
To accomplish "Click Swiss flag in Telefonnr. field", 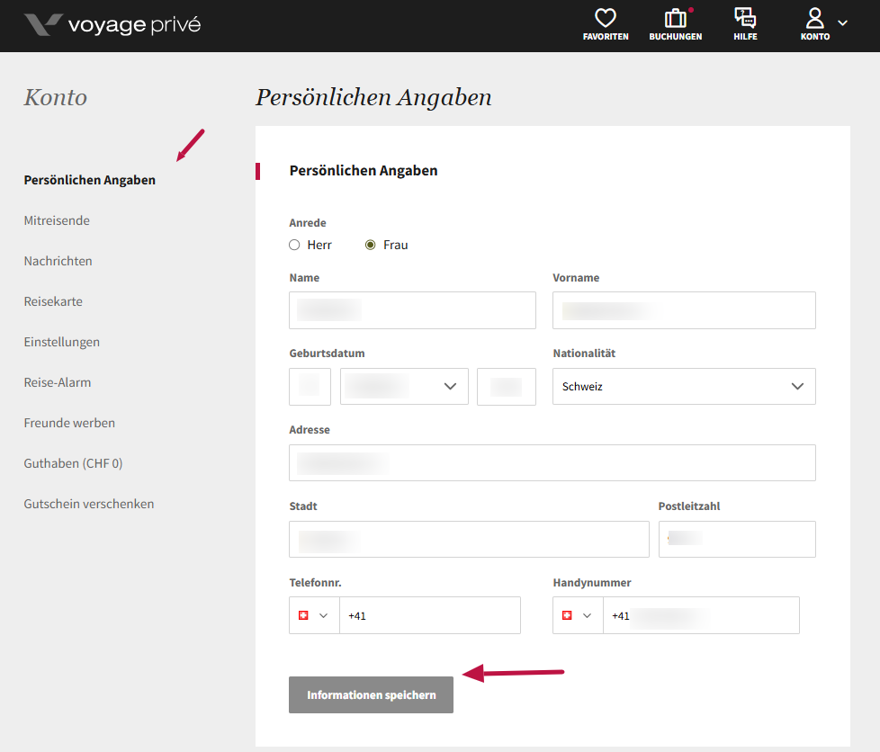I will (303, 615).
